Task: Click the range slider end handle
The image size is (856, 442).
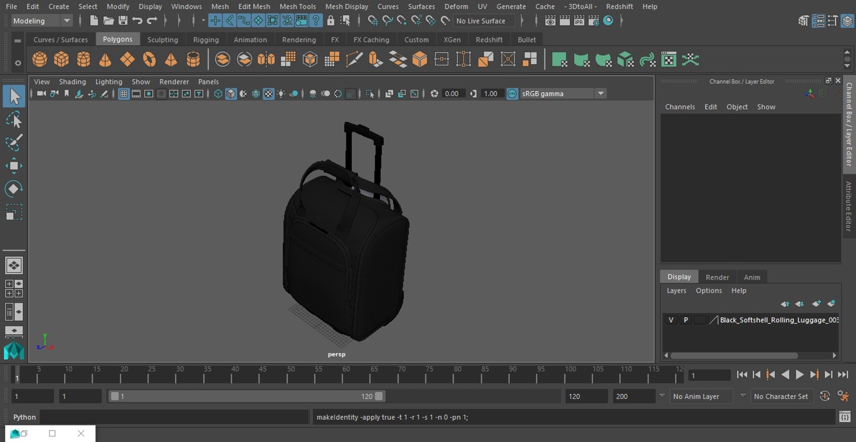Action: 379,396
